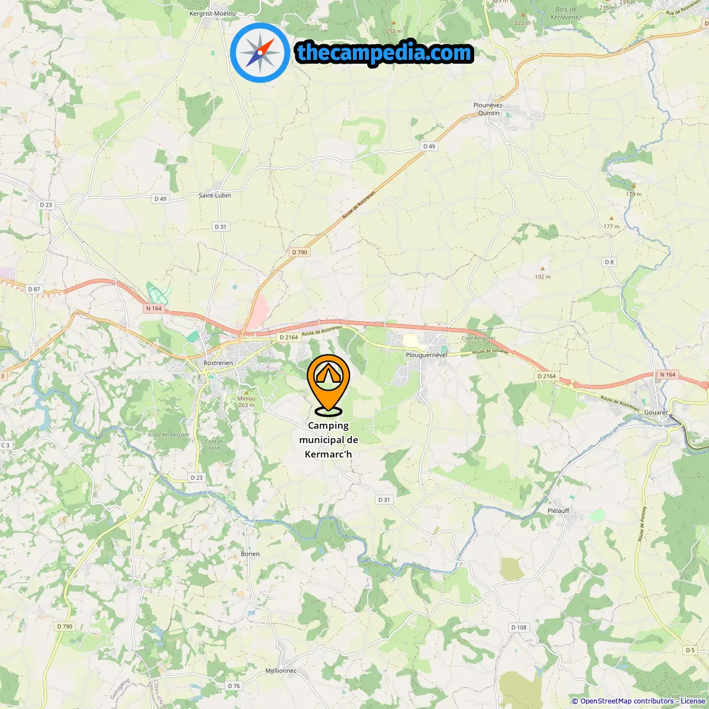Select the Gouarec town label
The height and width of the screenshot is (709, 709).
656,412
